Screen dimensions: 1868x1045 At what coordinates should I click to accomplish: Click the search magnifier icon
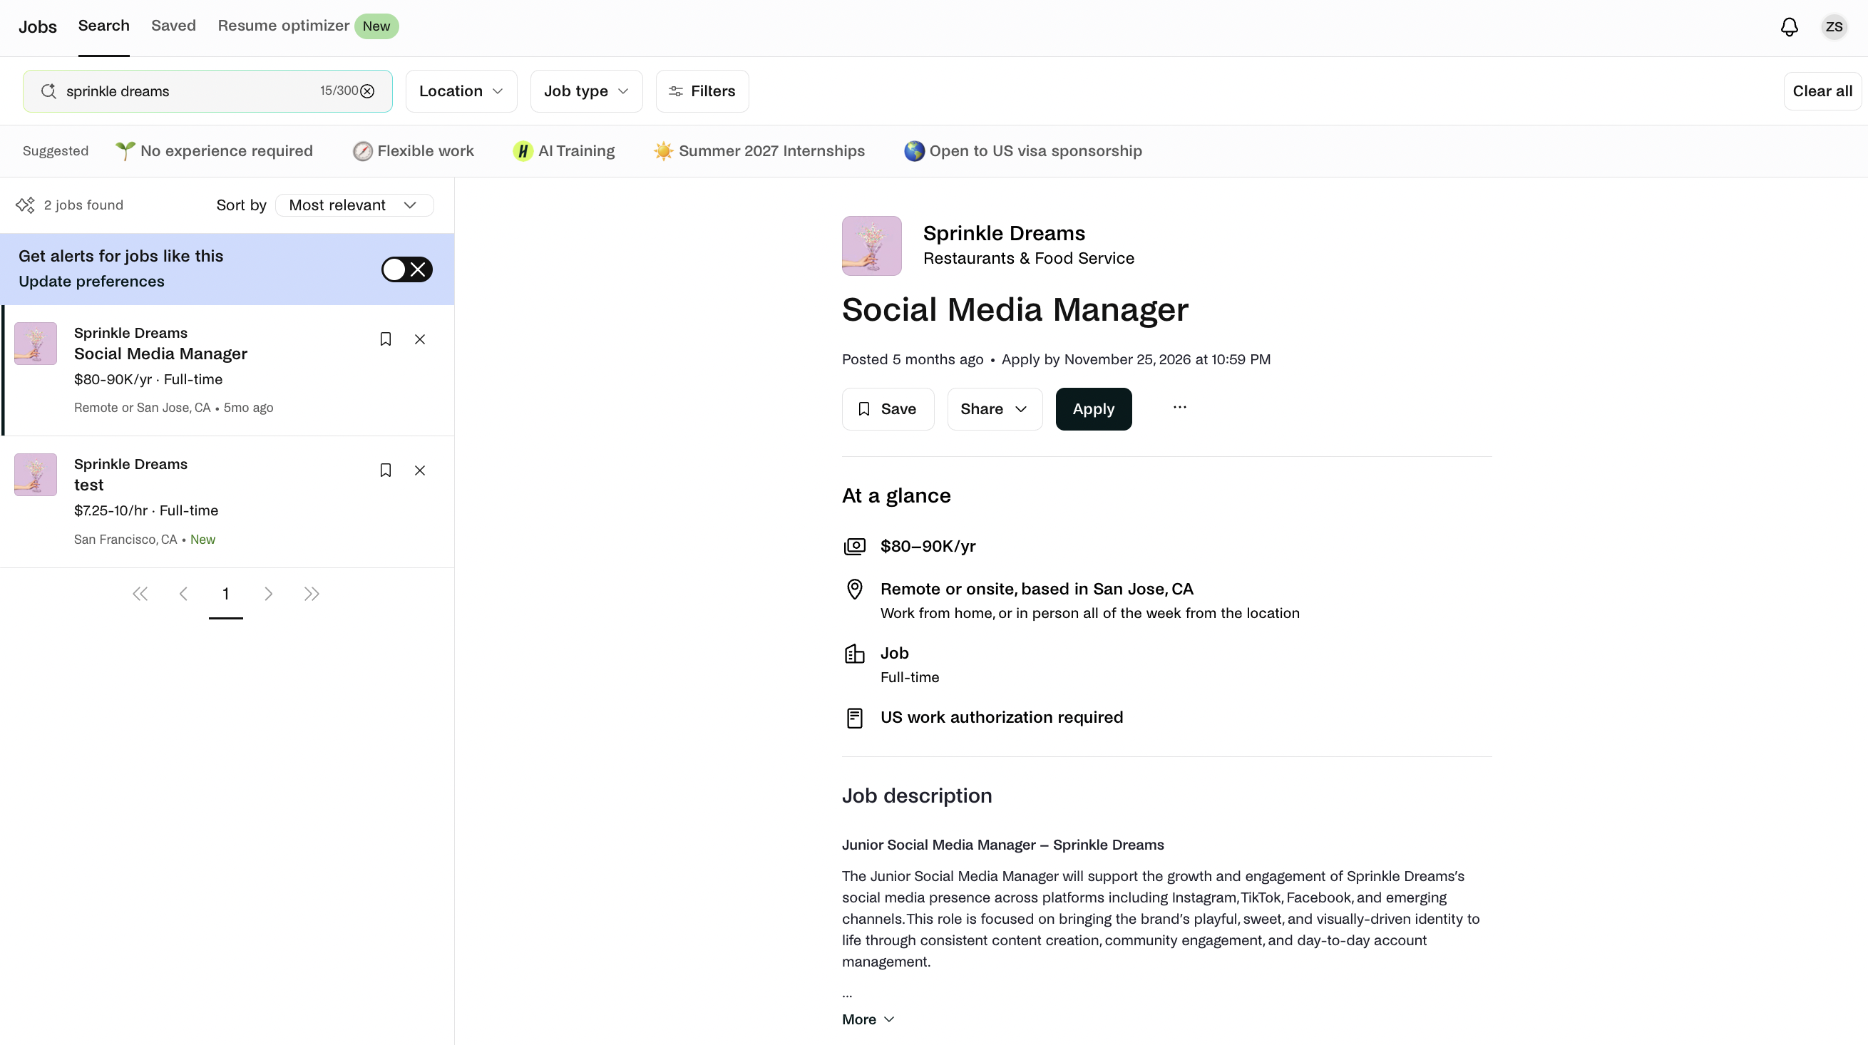point(48,91)
